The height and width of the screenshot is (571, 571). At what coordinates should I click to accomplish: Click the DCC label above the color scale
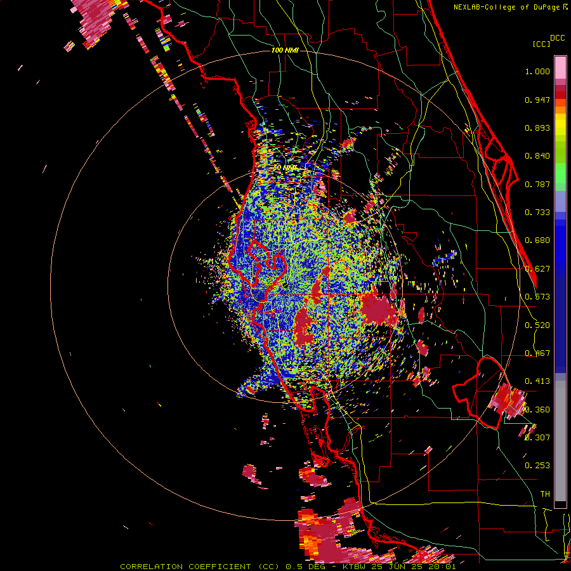[x=557, y=38]
